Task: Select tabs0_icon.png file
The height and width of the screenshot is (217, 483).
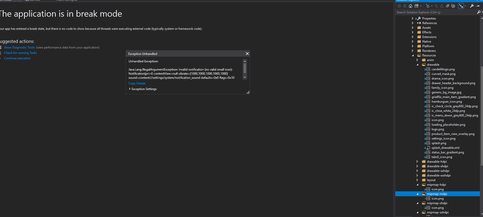Action: click(x=442, y=157)
